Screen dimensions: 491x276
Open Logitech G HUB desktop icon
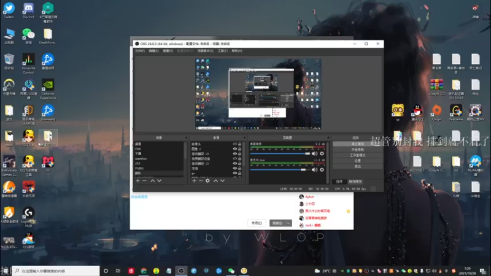[28, 217]
